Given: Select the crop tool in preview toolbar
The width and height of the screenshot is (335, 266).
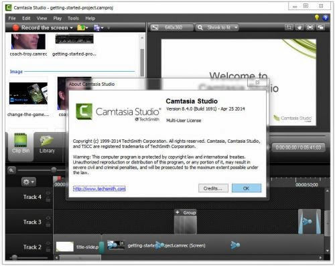Looking at the screenshot, I should (289, 27).
